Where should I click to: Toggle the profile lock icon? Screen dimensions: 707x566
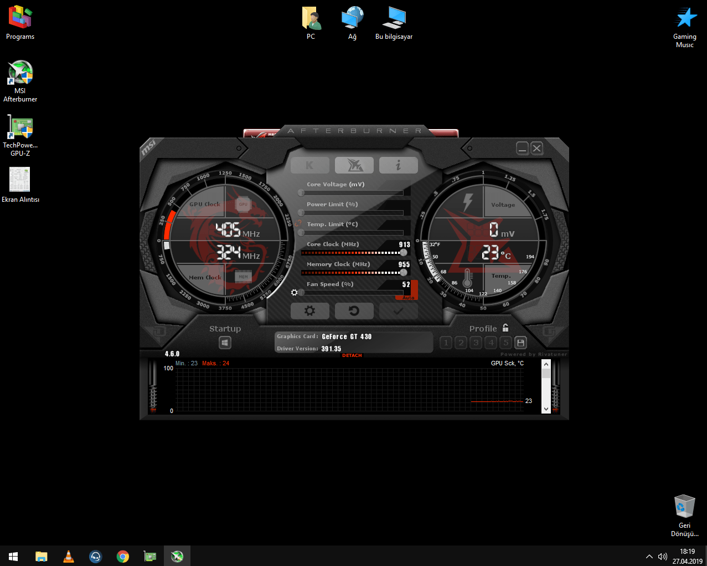pyautogui.click(x=505, y=328)
